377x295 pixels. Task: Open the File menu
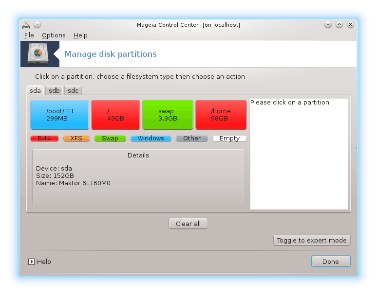click(x=29, y=35)
